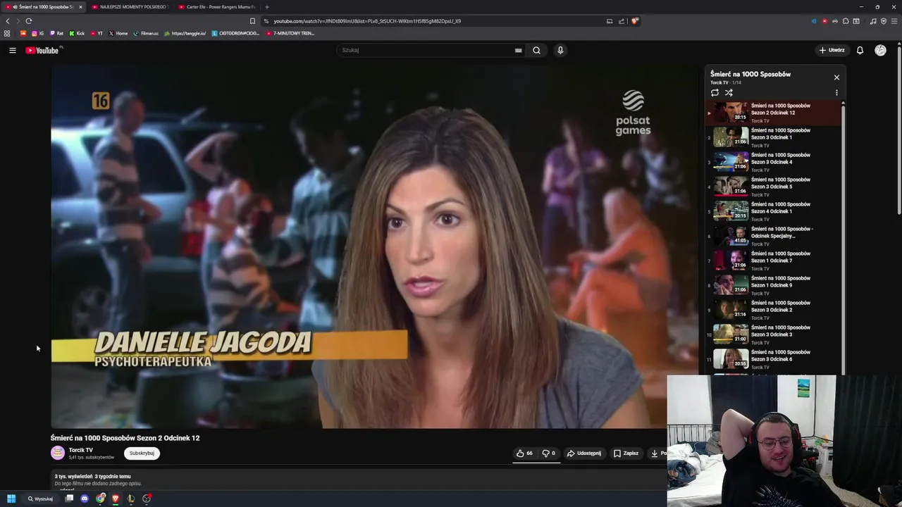Open Brave browser from the taskbar

(x=116, y=499)
